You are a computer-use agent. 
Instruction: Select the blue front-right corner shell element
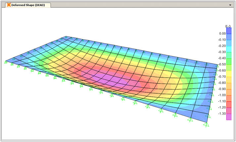(200, 116)
